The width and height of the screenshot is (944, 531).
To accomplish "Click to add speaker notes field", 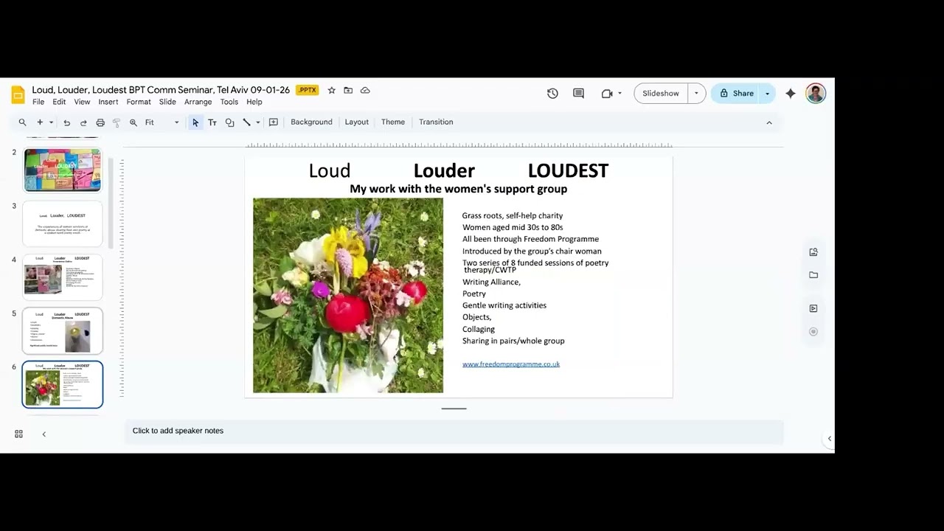I will [454, 431].
